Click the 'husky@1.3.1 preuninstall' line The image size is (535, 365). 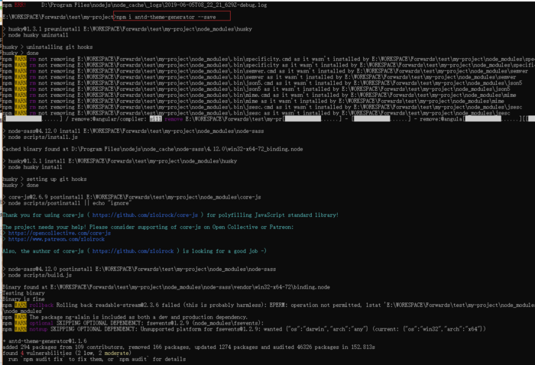coord(128,29)
